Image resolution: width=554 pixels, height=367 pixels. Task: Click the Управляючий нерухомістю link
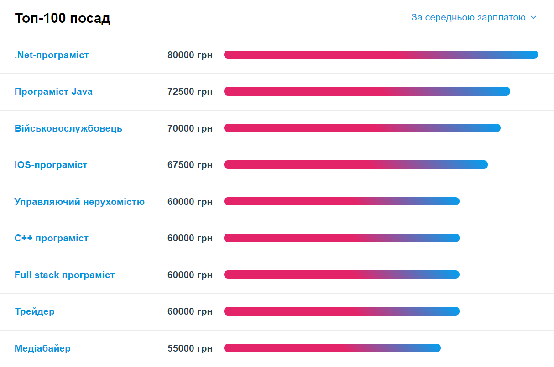(x=79, y=202)
